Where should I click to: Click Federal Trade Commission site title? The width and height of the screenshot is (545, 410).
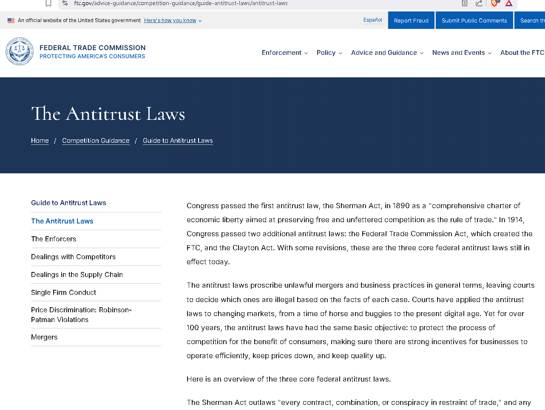[92, 48]
